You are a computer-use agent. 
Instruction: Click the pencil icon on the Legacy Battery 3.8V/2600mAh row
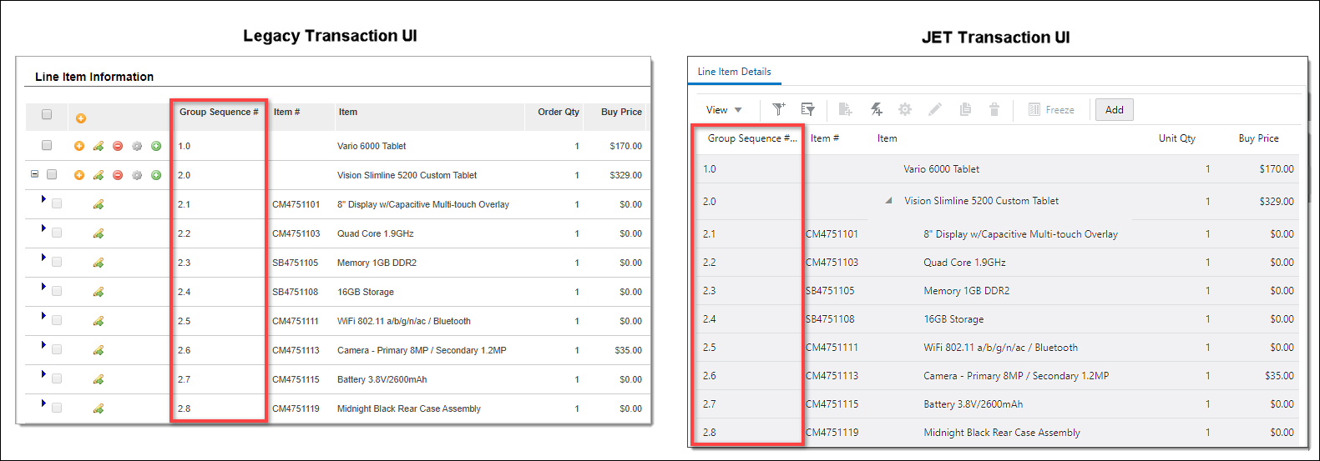pos(99,379)
